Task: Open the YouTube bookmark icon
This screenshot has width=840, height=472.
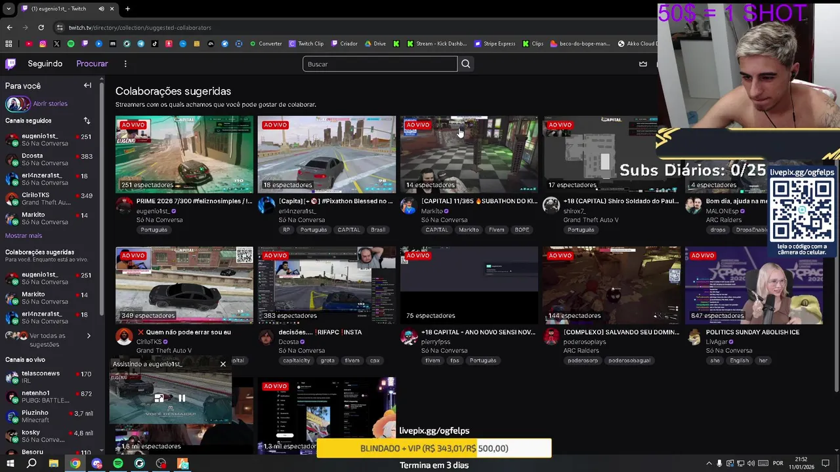Action: [29, 44]
